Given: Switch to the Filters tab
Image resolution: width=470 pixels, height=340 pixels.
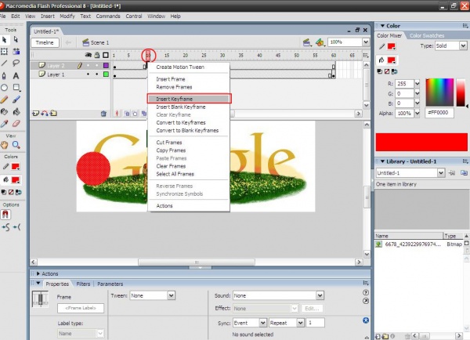Looking at the screenshot, I should click(83, 284).
